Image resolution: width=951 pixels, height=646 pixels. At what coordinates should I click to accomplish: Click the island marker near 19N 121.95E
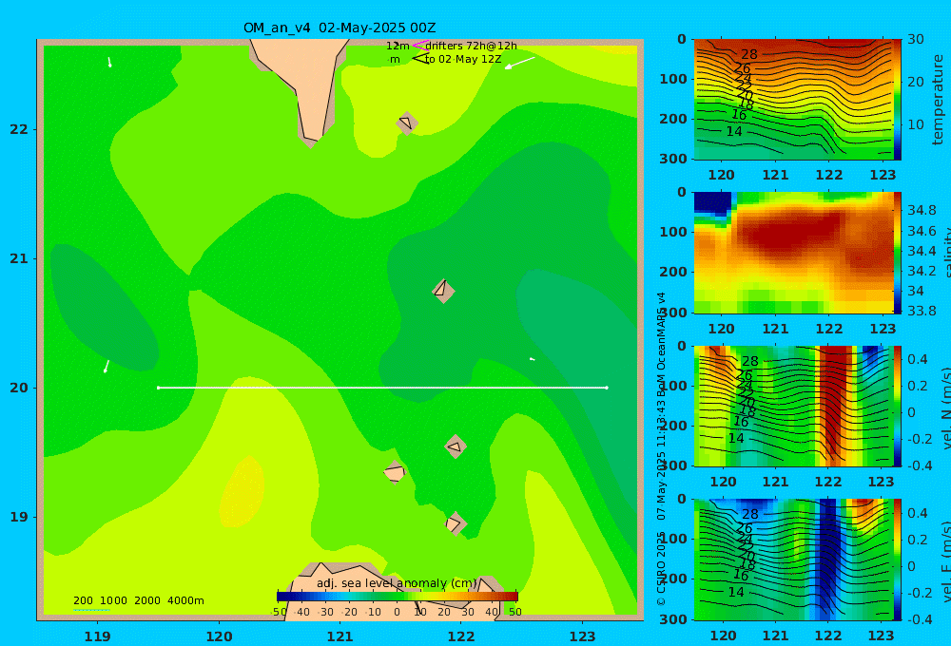click(x=456, y=523)
